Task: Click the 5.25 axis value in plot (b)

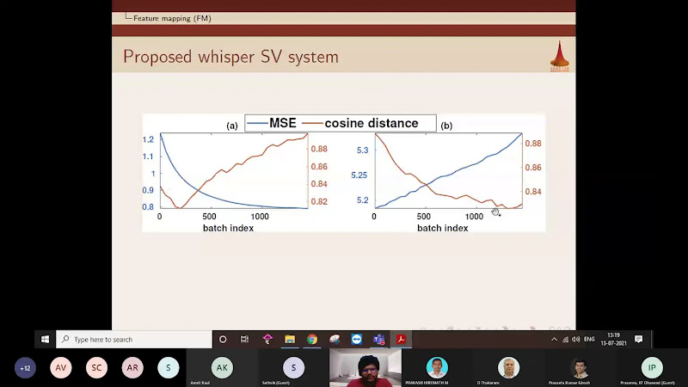Action: pos(359,175)
